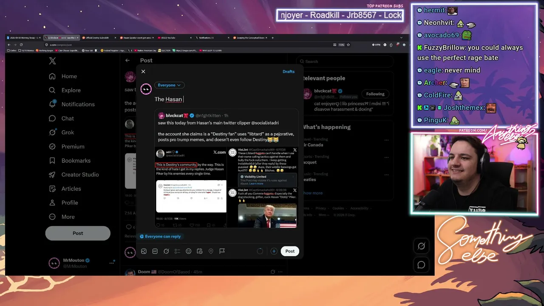View the Trump image in quoted post

coord(267,215)
